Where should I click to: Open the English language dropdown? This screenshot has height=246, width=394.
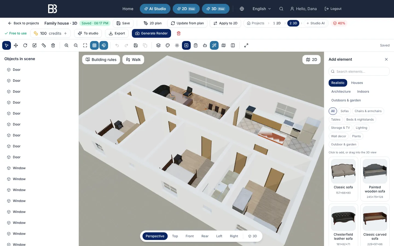(262, 9)
